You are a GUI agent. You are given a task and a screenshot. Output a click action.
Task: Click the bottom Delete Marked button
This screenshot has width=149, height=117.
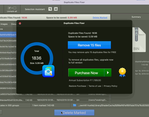pos(74,113)
